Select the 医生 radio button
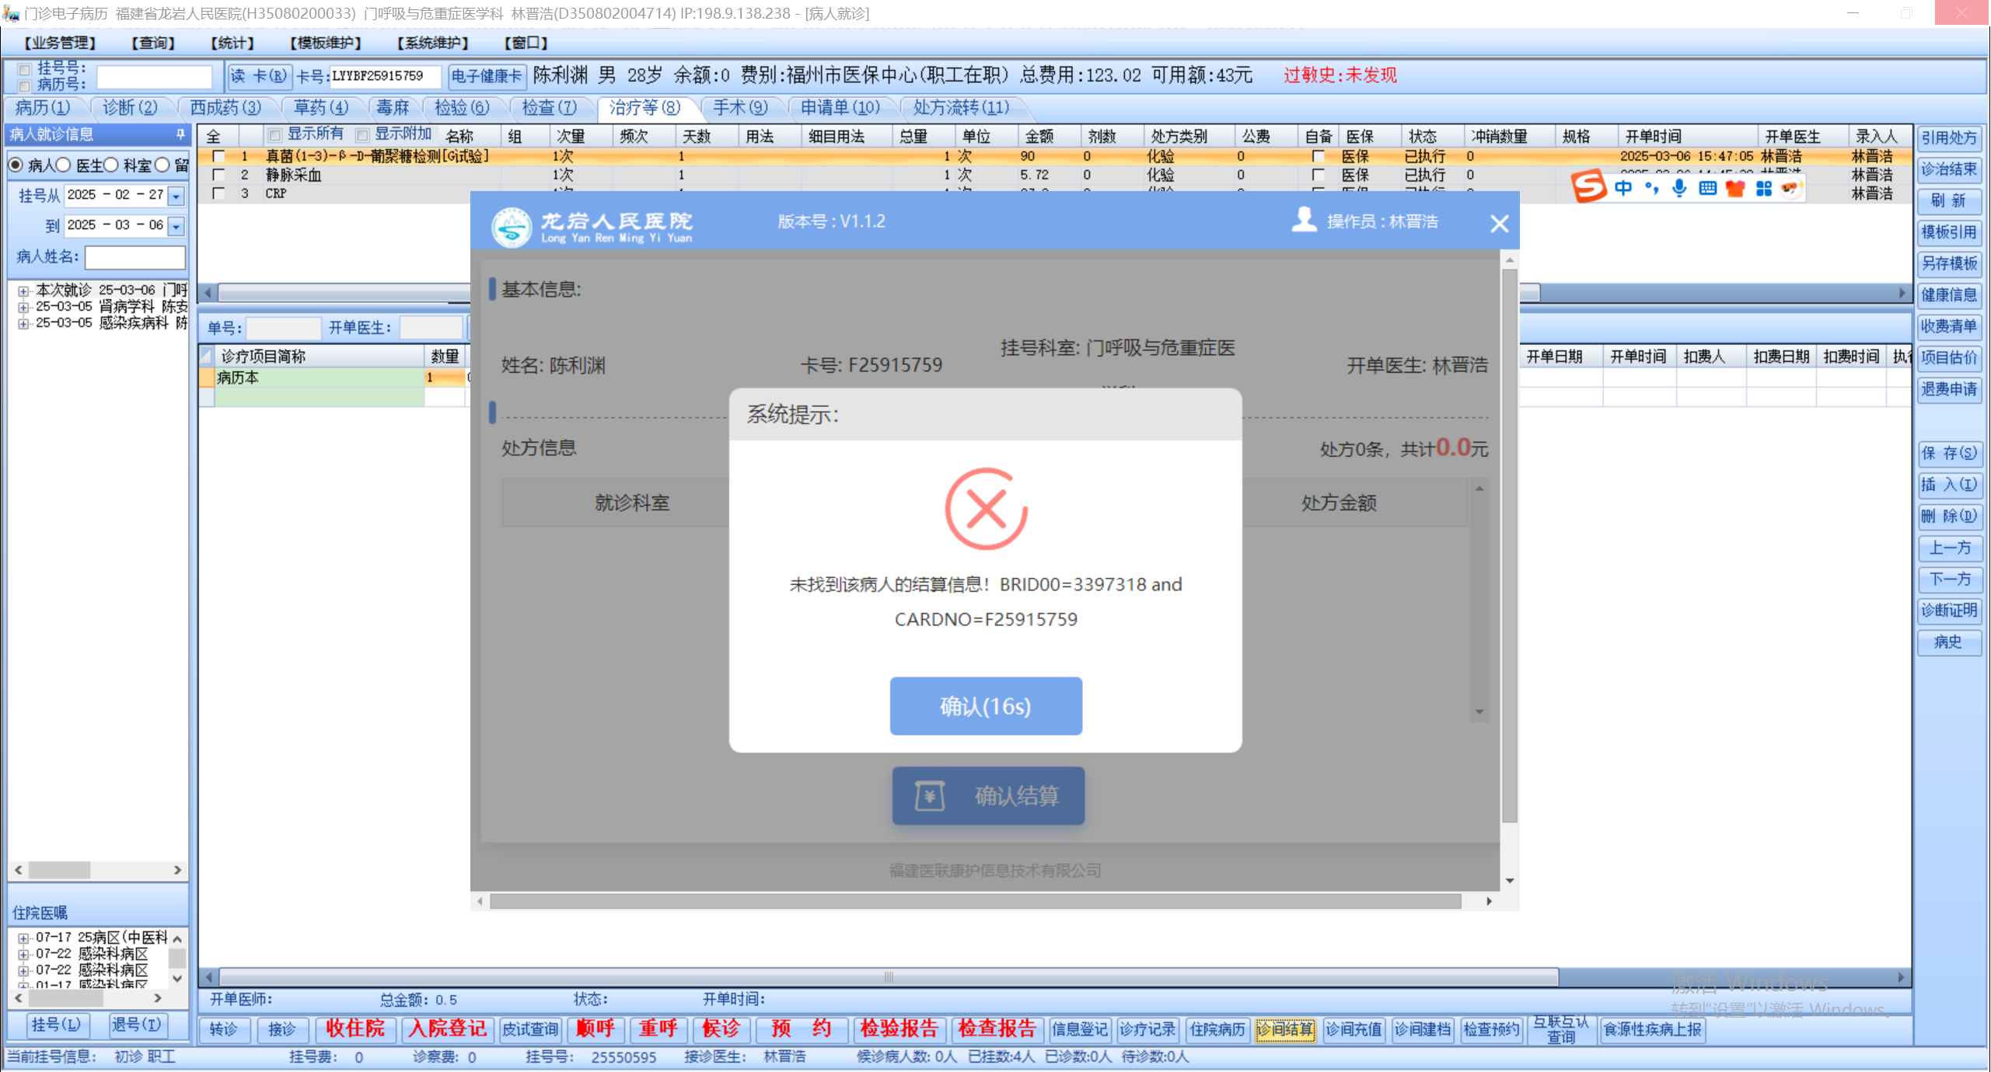The width and height of the screenshot is (1991, 1072). [x=64, y=165]
